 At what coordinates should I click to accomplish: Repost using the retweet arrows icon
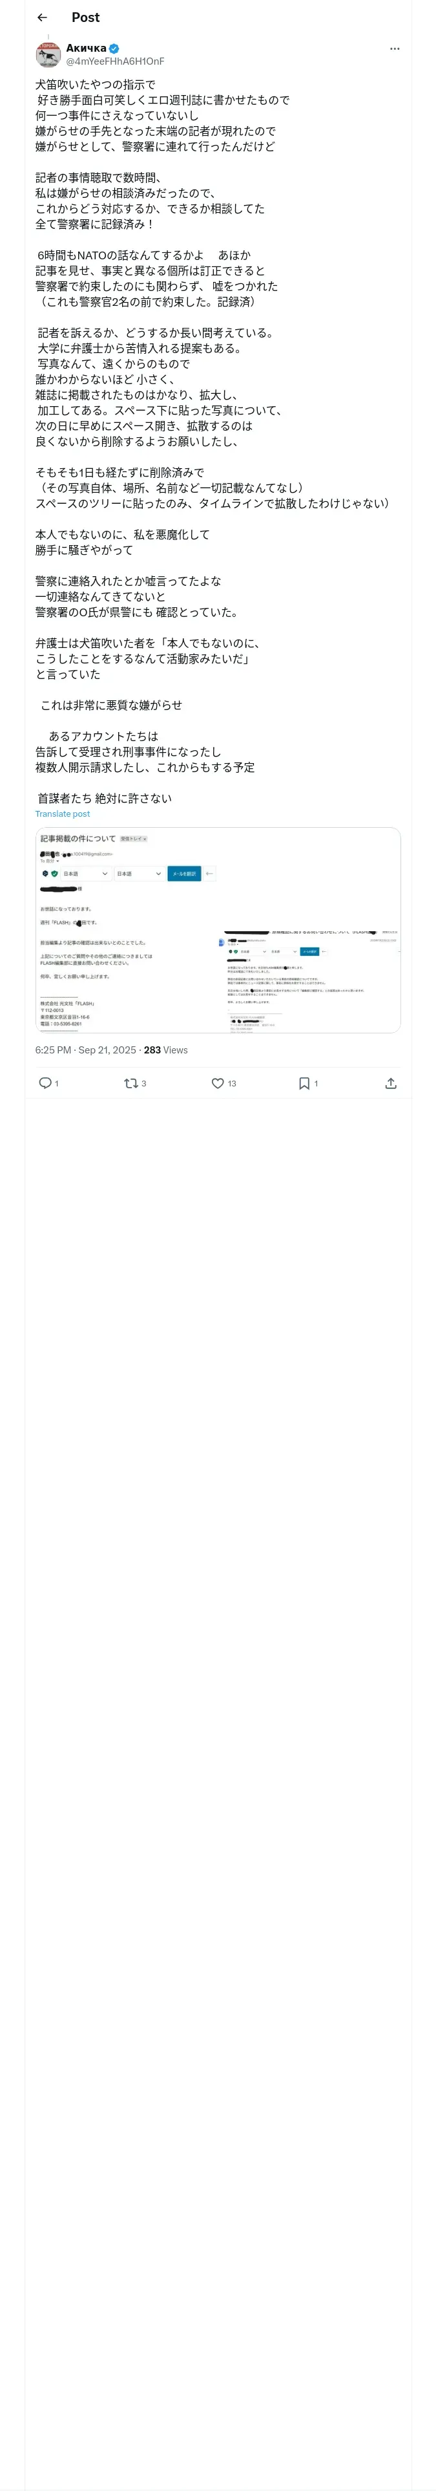click(132, 1083)
